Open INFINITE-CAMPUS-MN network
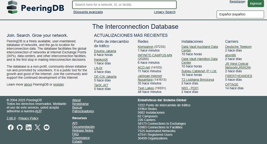The width and height of the screenshot is (267, 144). click(x=155, y=55)
